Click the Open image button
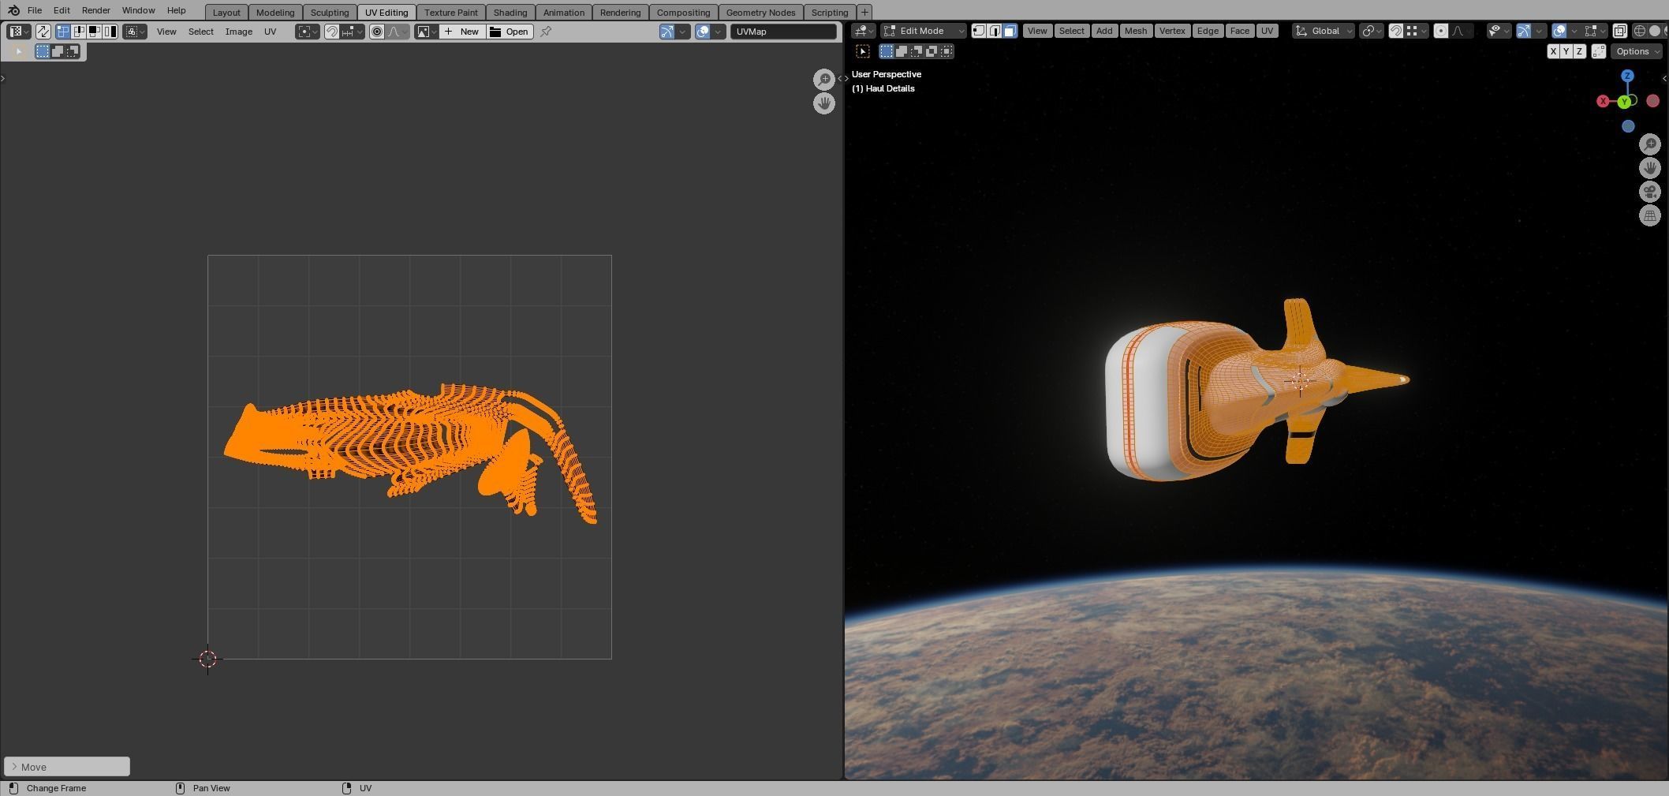Screen dimensions: 1669x796 tap(510, 32)
